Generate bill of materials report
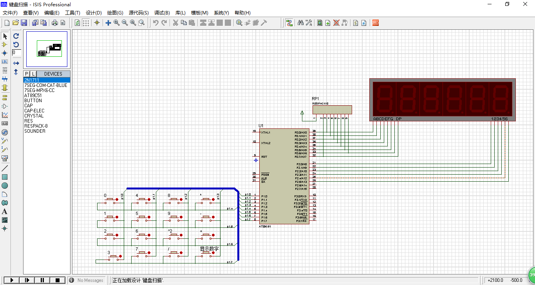 click(x=356, y=23)
